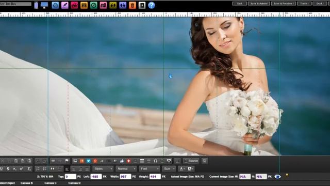Image resolution: width=330 pixels, height=186 pixels.
Task: Open the pink feather pen tool
Action: pos(64,5)
